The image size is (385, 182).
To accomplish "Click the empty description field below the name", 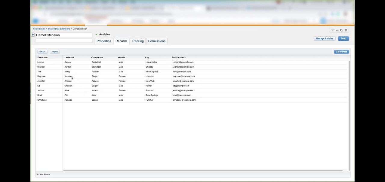I will tap(64, 41).
